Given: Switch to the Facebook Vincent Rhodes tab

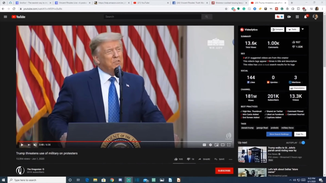Looking at the screenshot, I should coord(190,3).
